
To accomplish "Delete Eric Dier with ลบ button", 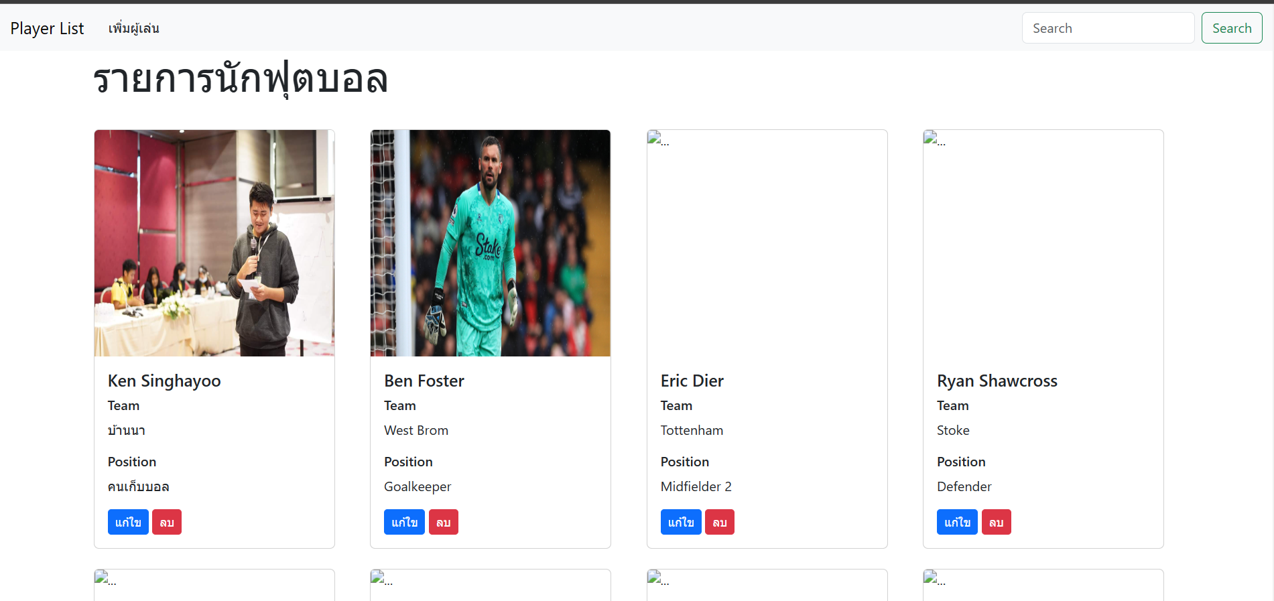I will tap(720, 522).
